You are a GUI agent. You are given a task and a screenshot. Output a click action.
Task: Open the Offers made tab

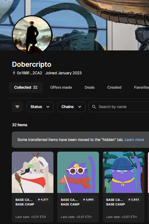point(61,87)
